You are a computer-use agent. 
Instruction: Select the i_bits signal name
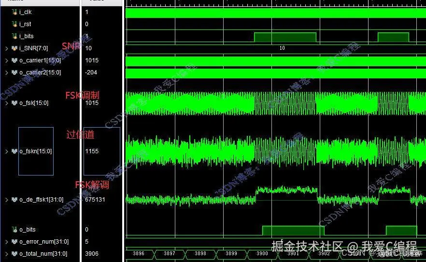(x=27, y=36)
